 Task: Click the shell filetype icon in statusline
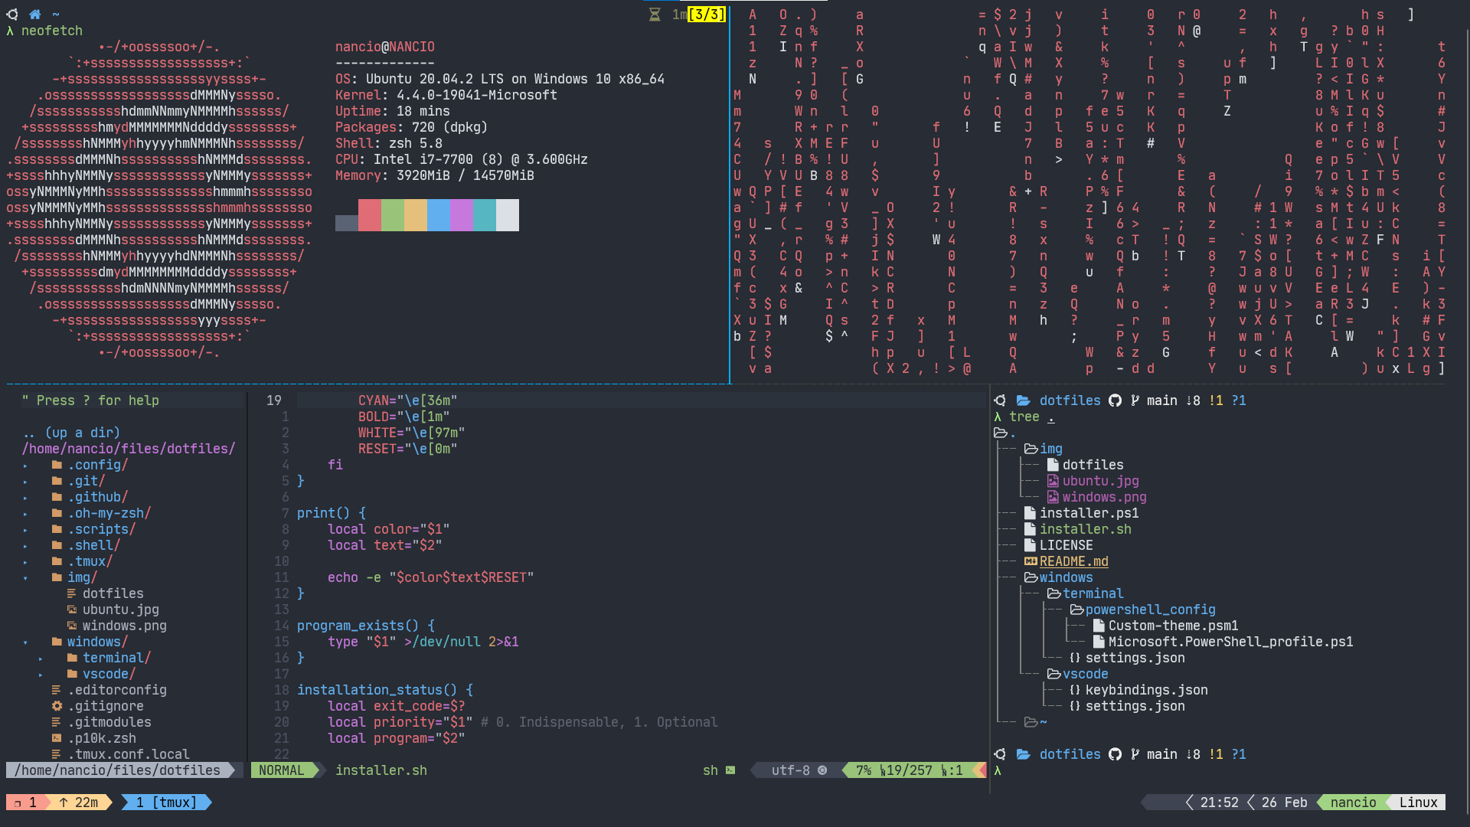pyautogui.click(x=730, y=770)
